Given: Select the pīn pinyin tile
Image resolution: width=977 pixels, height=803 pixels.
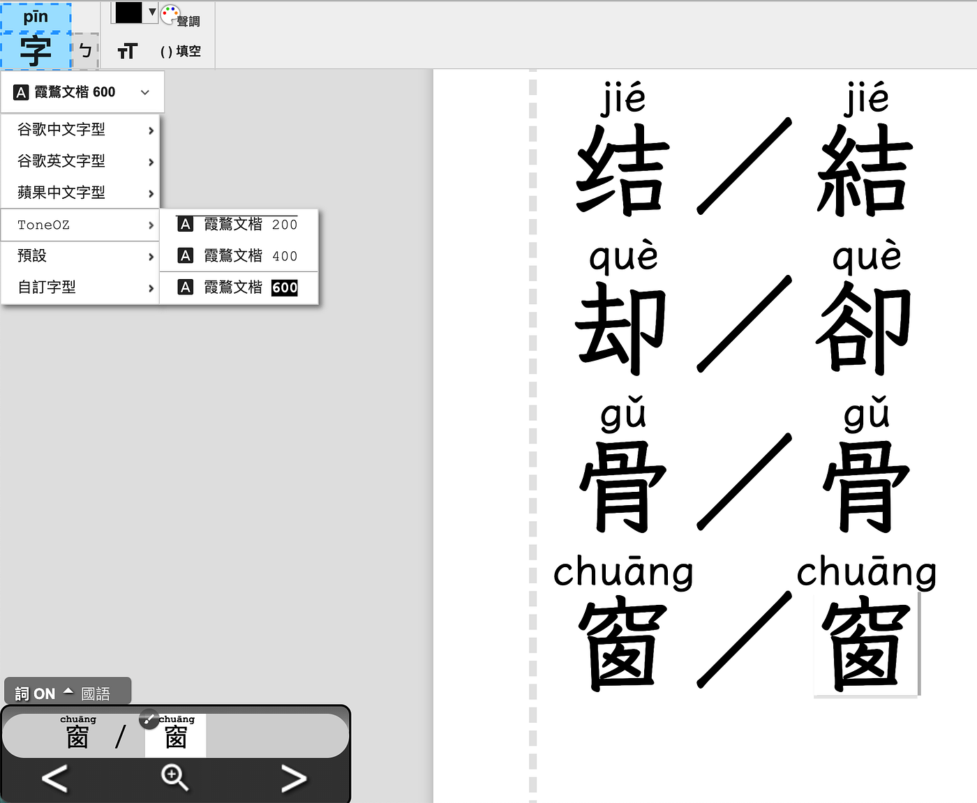Looking at the screenshot, I should (x=36, y=17).
